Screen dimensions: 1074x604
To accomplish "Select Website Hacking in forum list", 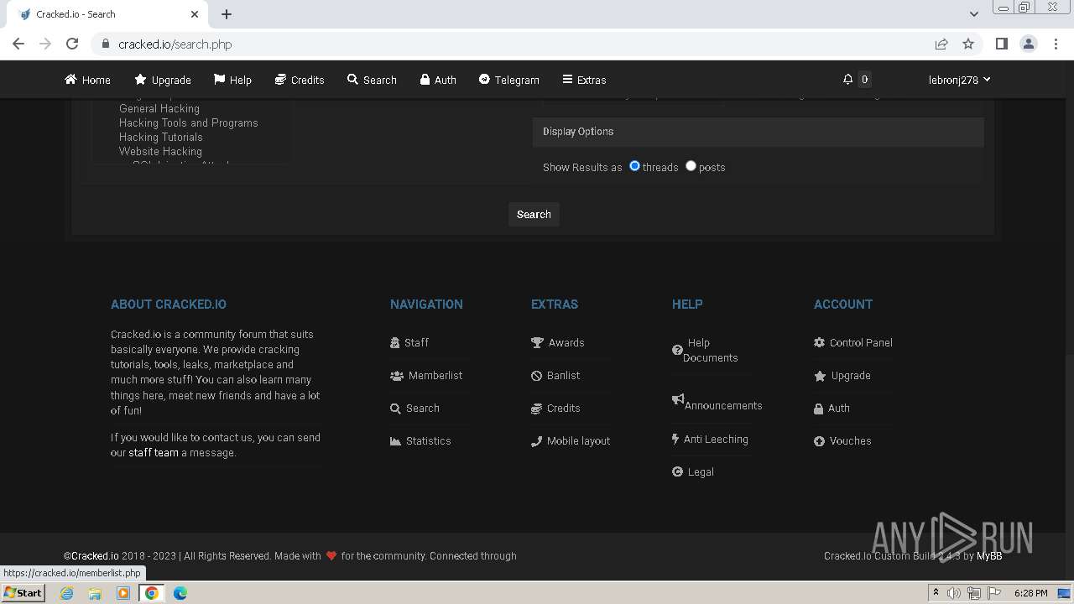I will 160,151.
